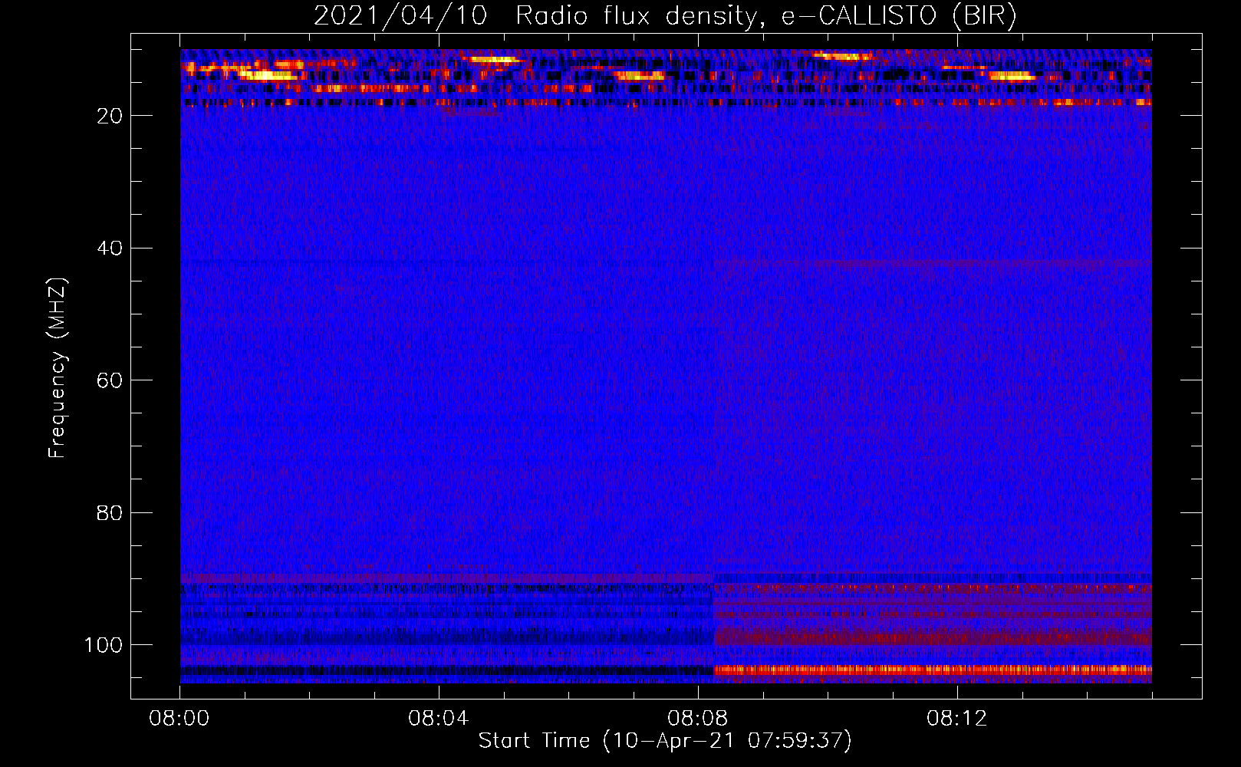Screen dimensions: 1241x767
Task: Click the '20' frequency tick label
Action: [110, 116]
